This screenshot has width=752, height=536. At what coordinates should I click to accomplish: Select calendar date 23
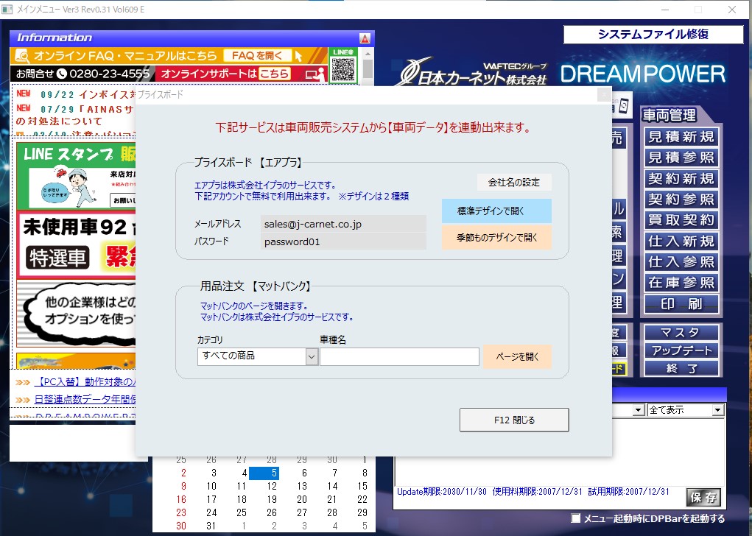(180, 512)
